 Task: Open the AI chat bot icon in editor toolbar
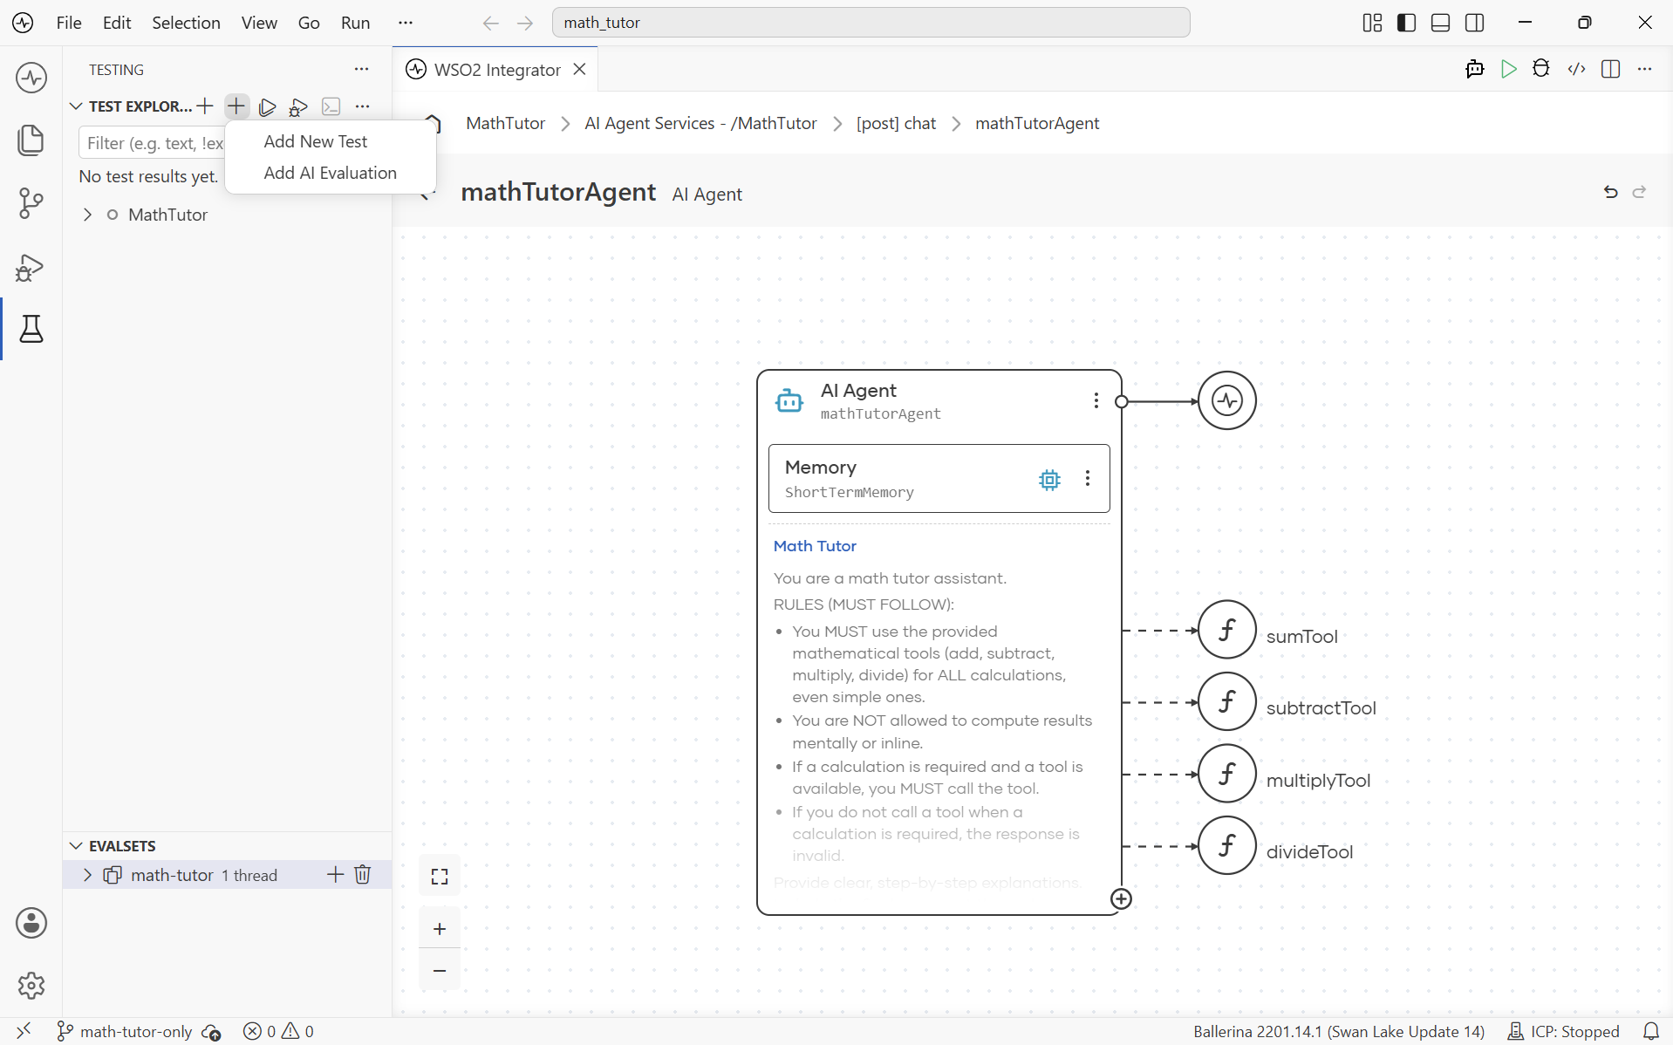pyautogui.click(x=1475, y=69)
